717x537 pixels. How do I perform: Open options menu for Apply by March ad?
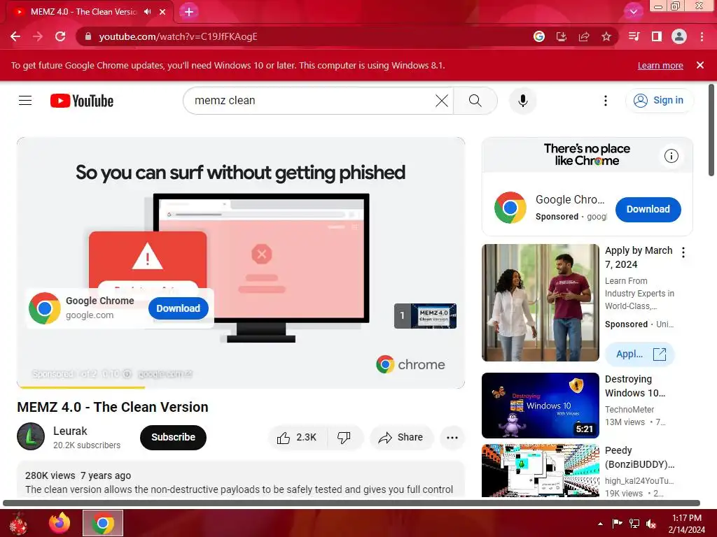coord(683,252)
